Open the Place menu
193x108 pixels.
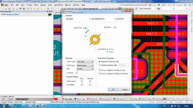[x=36, y=5]
